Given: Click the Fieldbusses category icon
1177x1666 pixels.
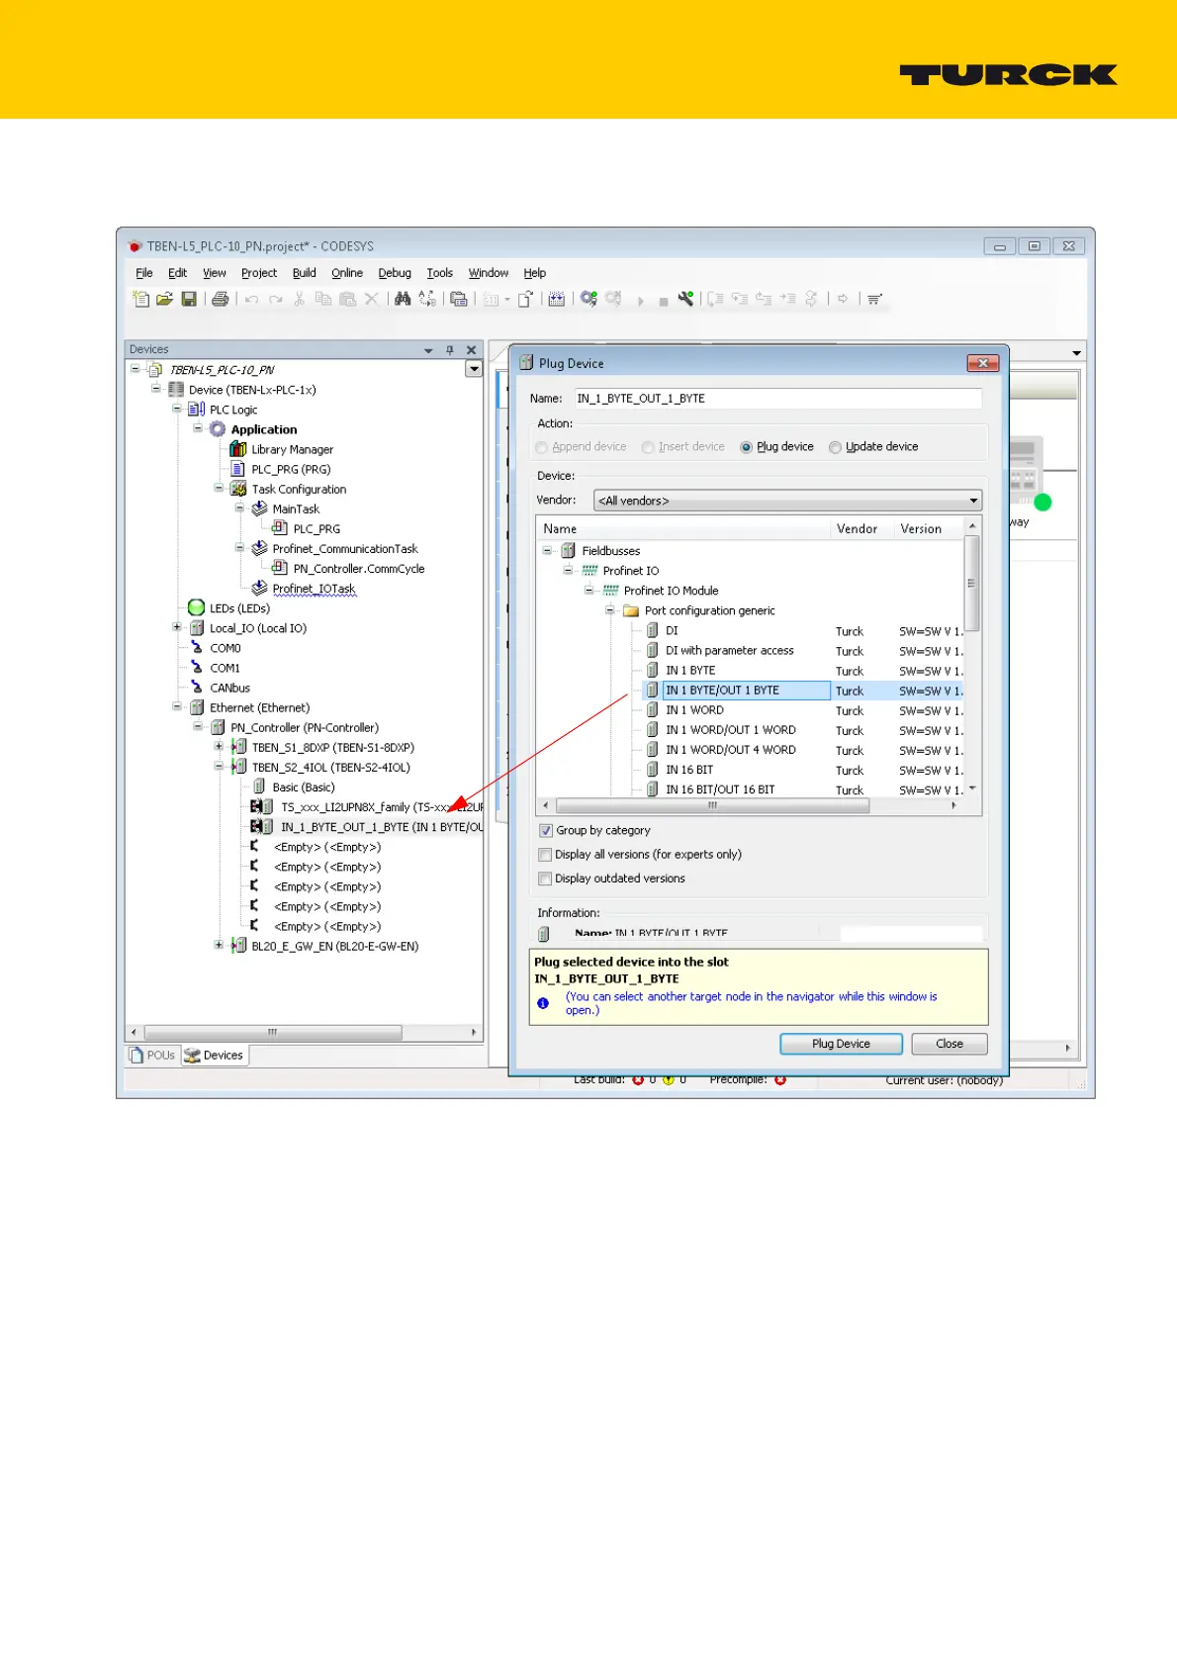Looking at the screenshot, I should tap(568, 550).
